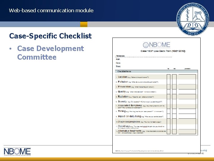Click the Case 103P Low Back Pain title

tap(163, 51)
